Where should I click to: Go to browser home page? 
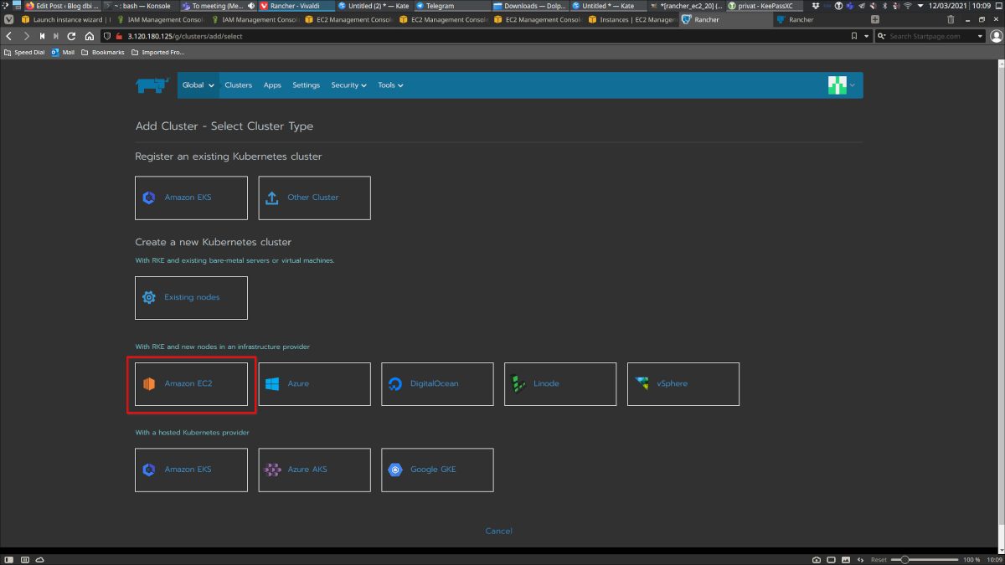click(89, 36)
